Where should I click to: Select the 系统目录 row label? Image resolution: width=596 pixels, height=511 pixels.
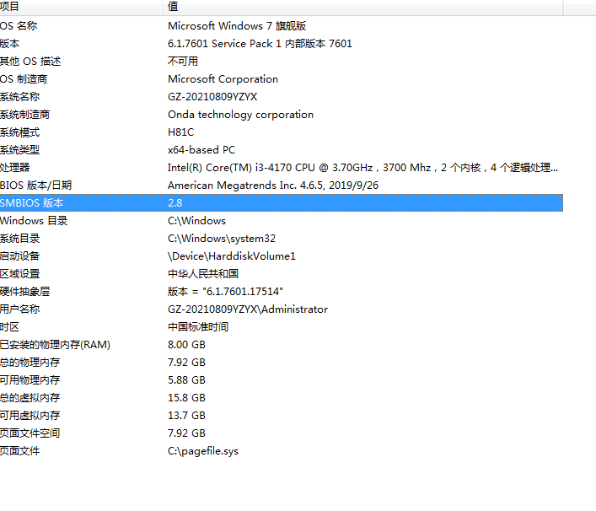tap(19, 239)
